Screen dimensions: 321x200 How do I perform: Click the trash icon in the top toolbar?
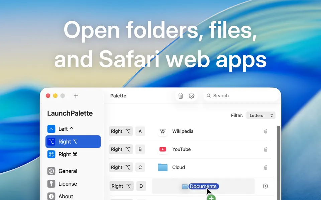pyautogui.click(x=181, y=96)
